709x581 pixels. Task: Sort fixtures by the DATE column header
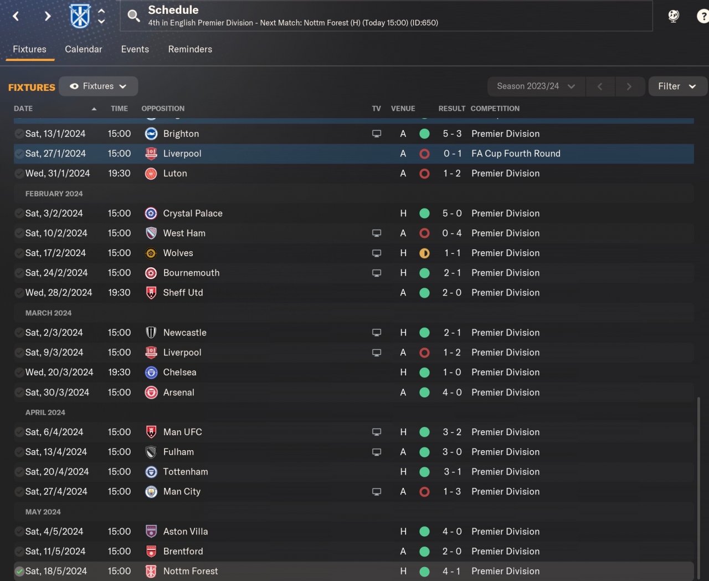point(23,109)
